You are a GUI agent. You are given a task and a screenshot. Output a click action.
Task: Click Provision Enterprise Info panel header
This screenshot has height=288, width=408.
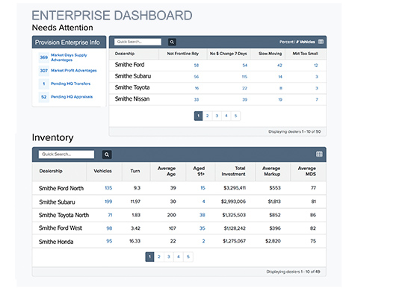69,43
